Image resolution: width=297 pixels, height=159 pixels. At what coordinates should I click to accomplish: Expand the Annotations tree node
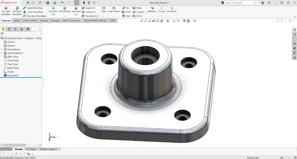[2, 49]
